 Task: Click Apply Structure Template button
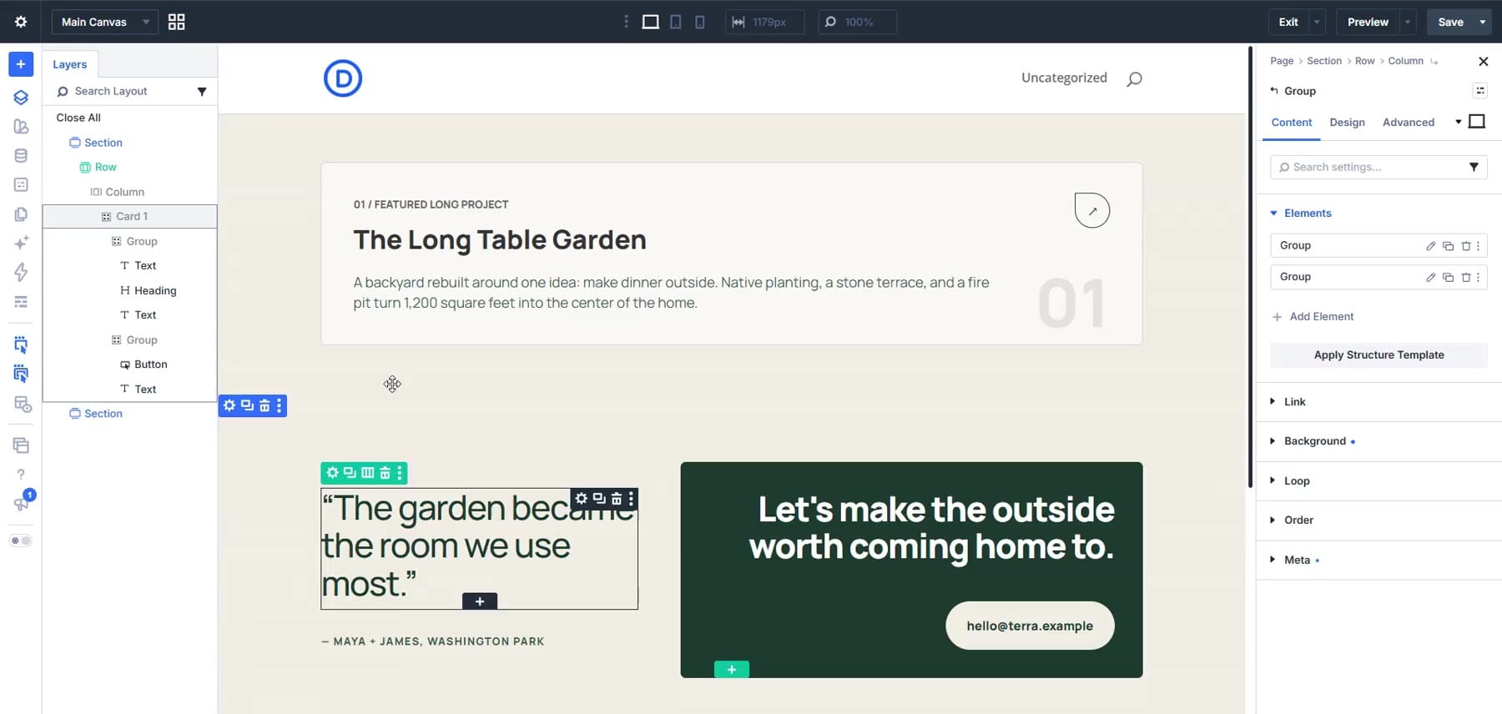1379,355
